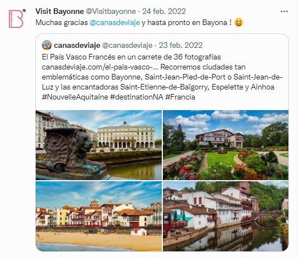This screenshot has height=258, width=299.
Task: Open the lion statue Bayonne photo
Action: pyautogui.click(x=99, y=145)
